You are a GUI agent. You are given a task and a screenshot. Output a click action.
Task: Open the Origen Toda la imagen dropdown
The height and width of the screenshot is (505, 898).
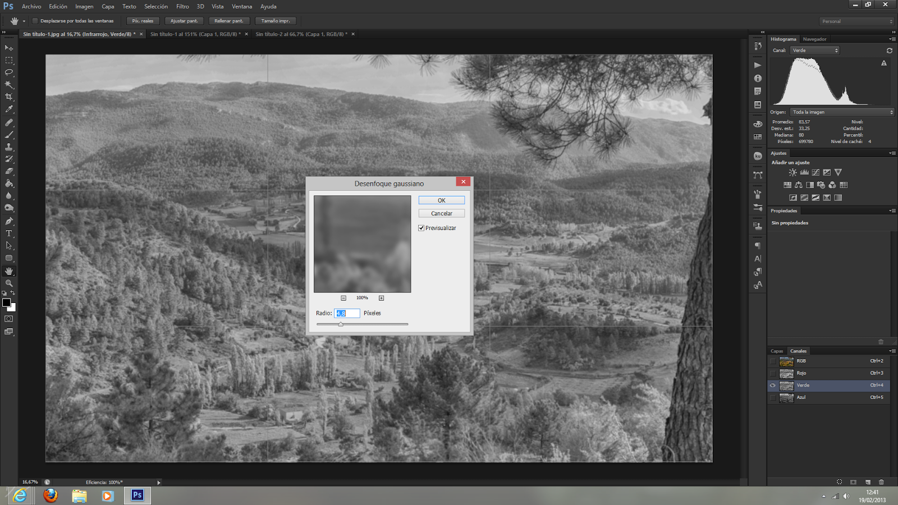[842, 112]
